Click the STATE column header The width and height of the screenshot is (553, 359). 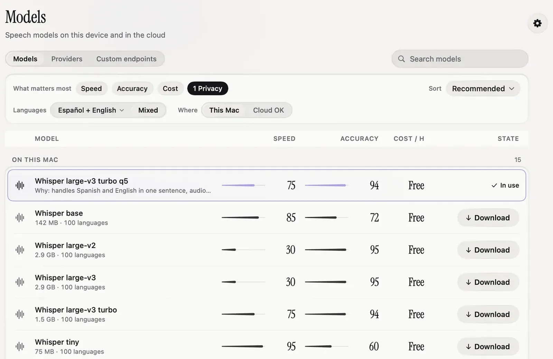click(508, 139)
